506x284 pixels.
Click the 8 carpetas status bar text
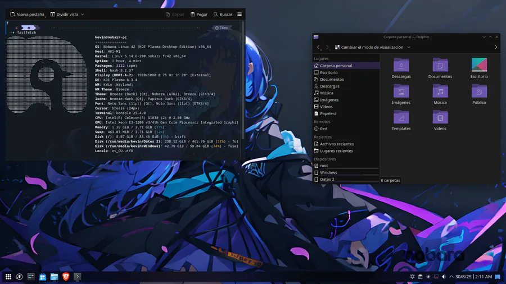[390, 180]
